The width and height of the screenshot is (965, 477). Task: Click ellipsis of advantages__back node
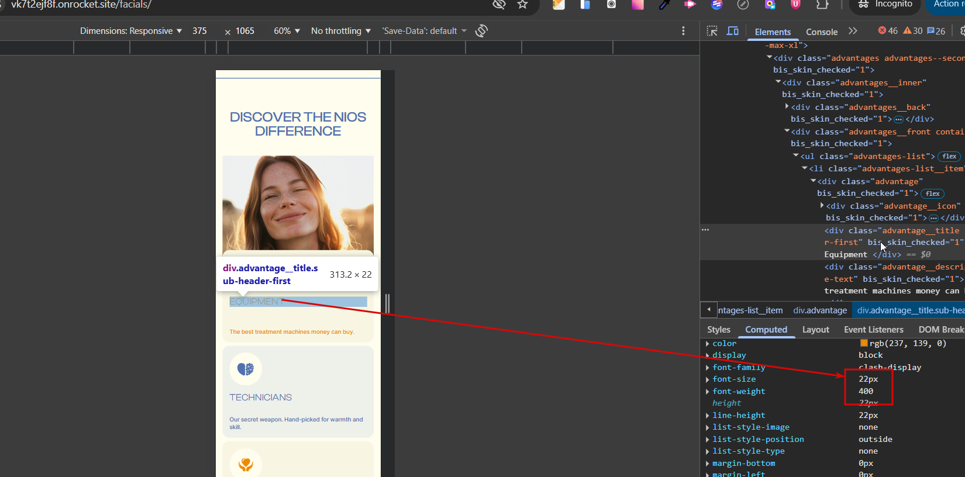point(898,119)
